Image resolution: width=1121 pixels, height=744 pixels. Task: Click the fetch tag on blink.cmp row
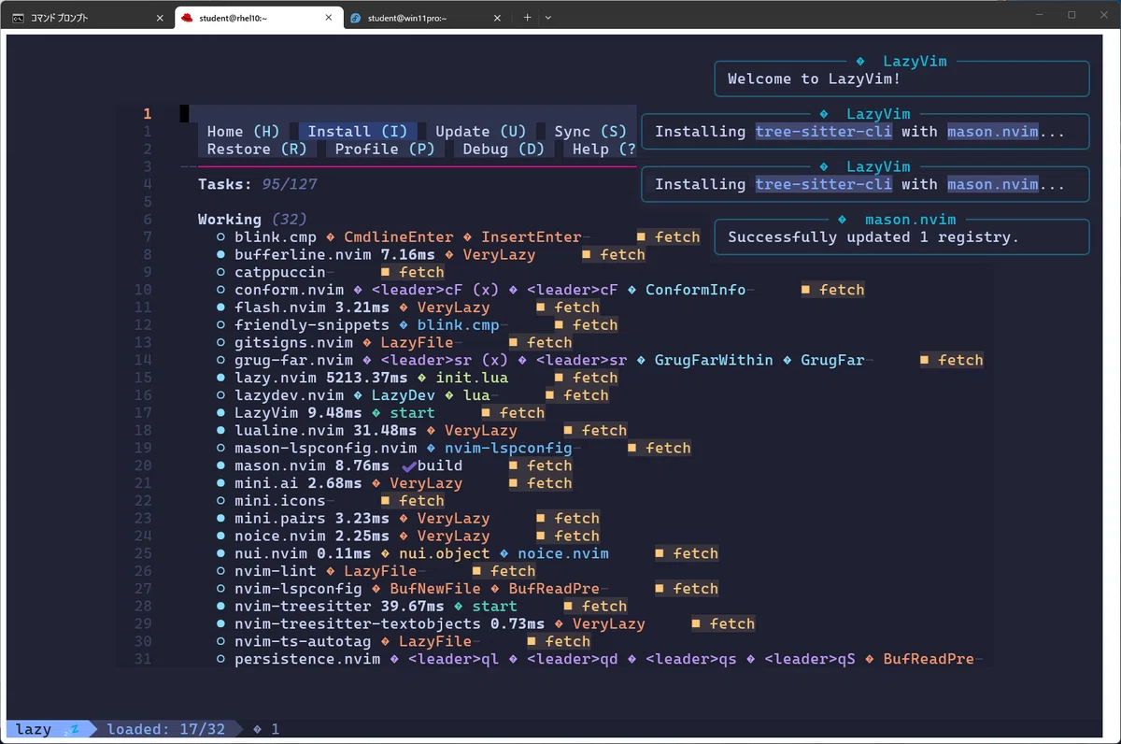coord(669,237)
